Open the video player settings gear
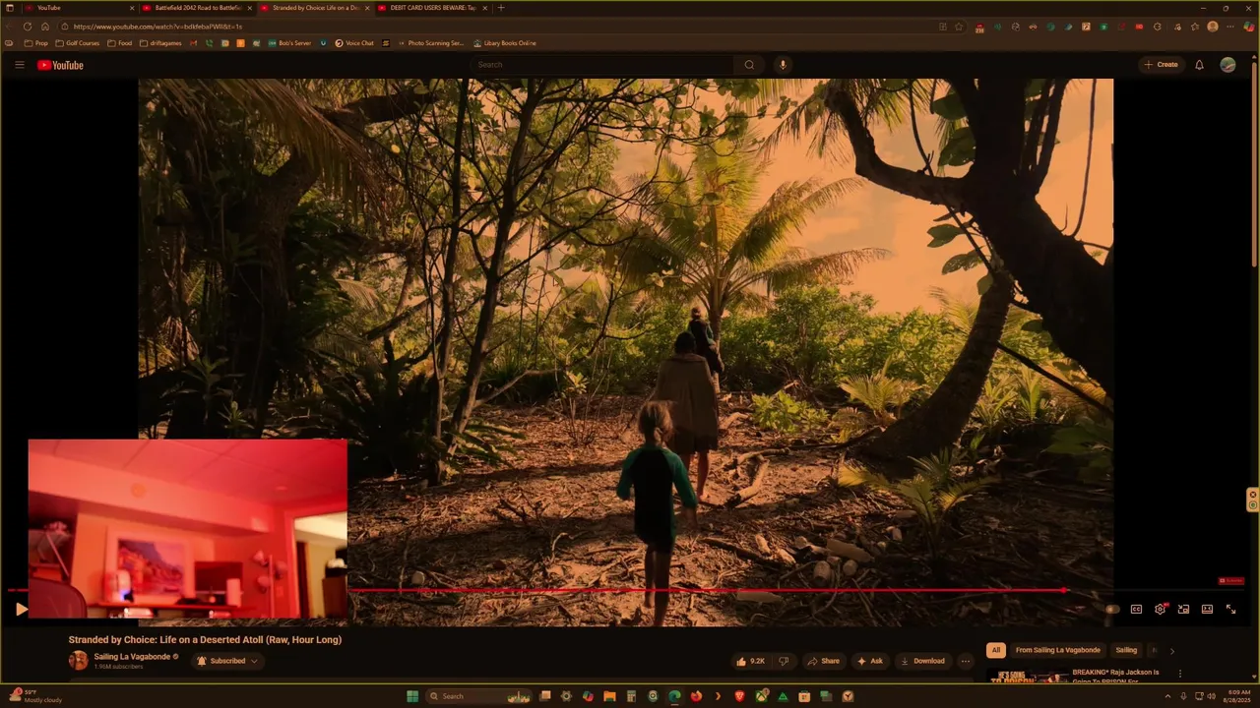The image size is (1260, 708). click(1160, 610)
